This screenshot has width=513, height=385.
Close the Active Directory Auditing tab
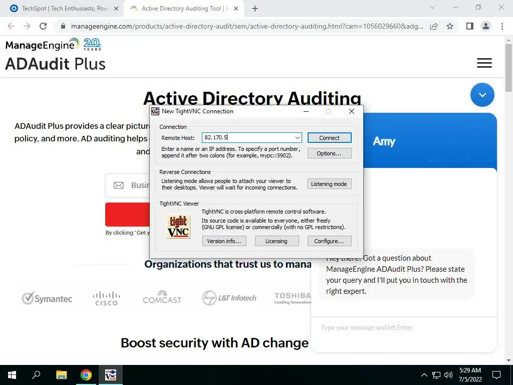[236, 9]
